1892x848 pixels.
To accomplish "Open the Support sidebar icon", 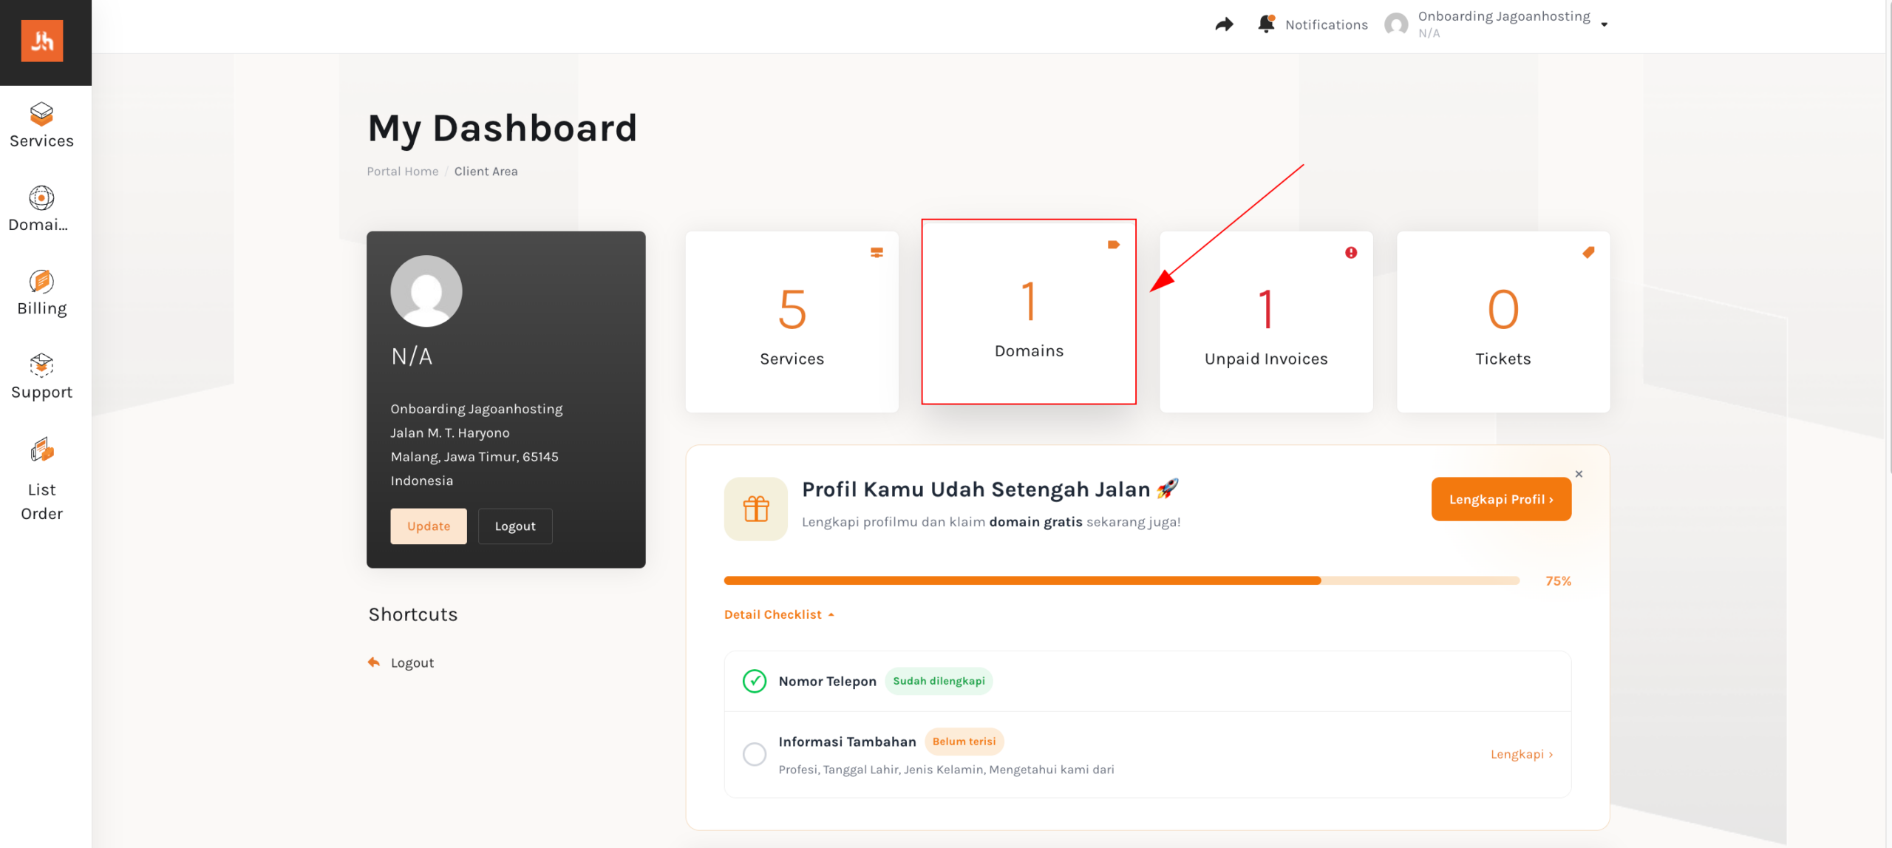I will pos(41,365).
